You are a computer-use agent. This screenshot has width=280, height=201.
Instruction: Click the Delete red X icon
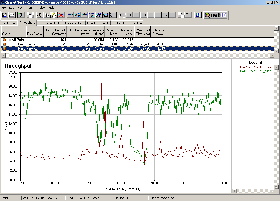pyautogui.click(x=61, y=15)
